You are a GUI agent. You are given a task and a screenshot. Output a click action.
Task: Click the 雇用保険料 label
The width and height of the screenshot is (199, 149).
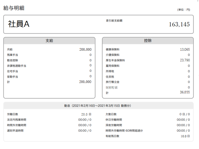(112, 66)
